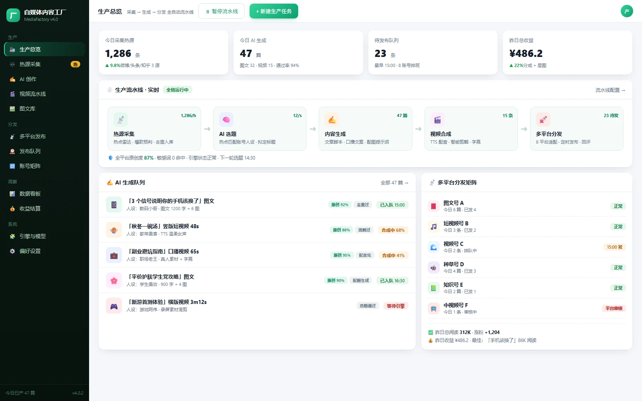Open 收益结算 sidebar entry
The width and height of the screenshot is (642, 401).
[x=45, y=209]
